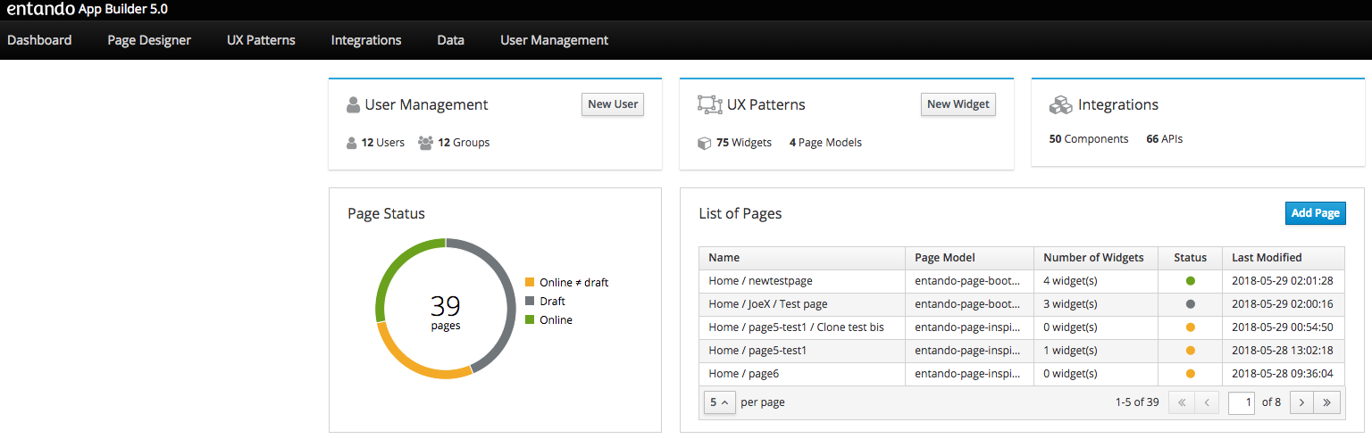1372x439 pixels.
Task: Click the Users count person icon
Action: click(x=352, y=143)
